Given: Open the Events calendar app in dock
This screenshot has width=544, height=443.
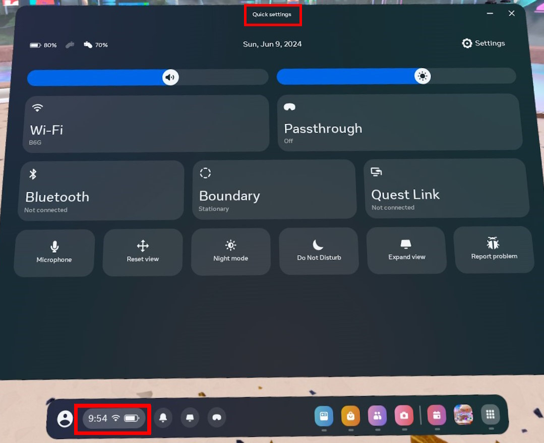Looking at the screenshot, I should tap(437, 415).
